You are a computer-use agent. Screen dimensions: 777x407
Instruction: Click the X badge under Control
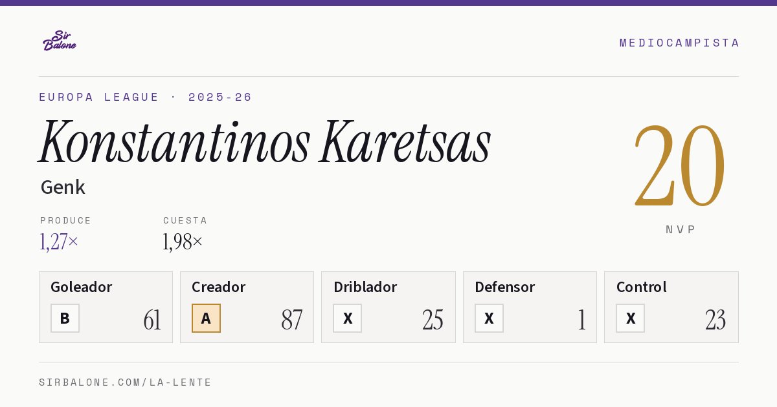630,318
